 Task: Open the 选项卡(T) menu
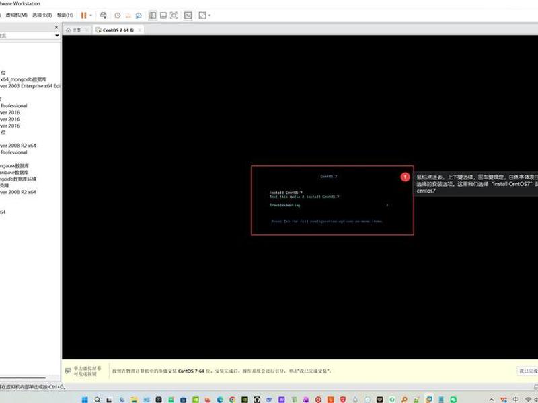click(x=42, y=15)
